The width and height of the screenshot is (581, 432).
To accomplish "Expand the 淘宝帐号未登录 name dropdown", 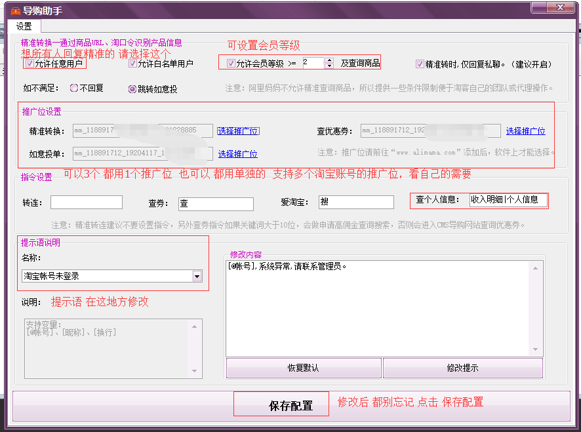I will [x=197, y=277].
